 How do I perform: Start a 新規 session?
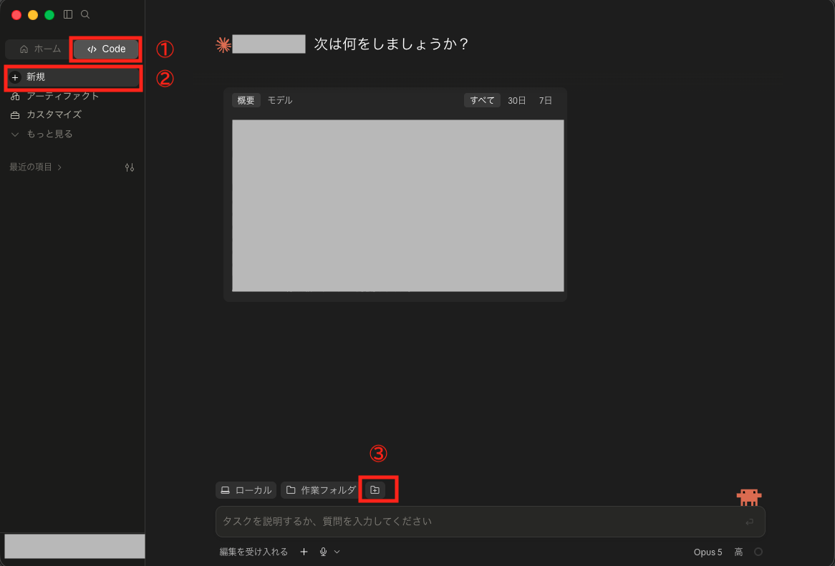click(x=74, y=78)
